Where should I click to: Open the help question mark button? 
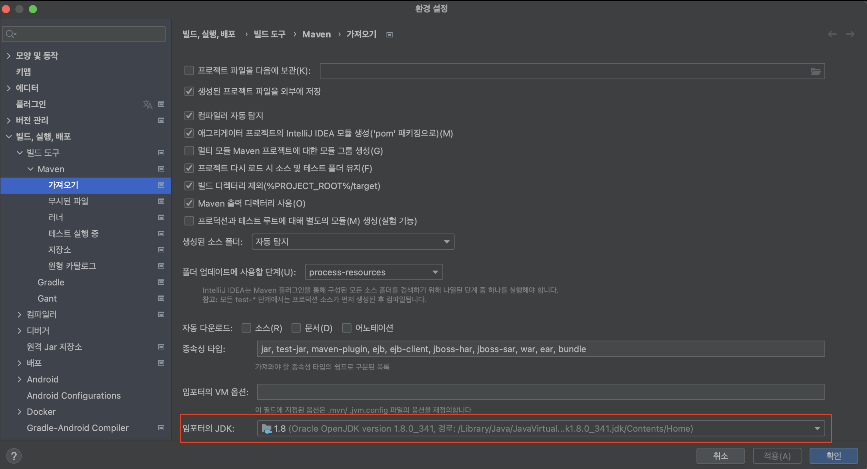click(14, 456)
